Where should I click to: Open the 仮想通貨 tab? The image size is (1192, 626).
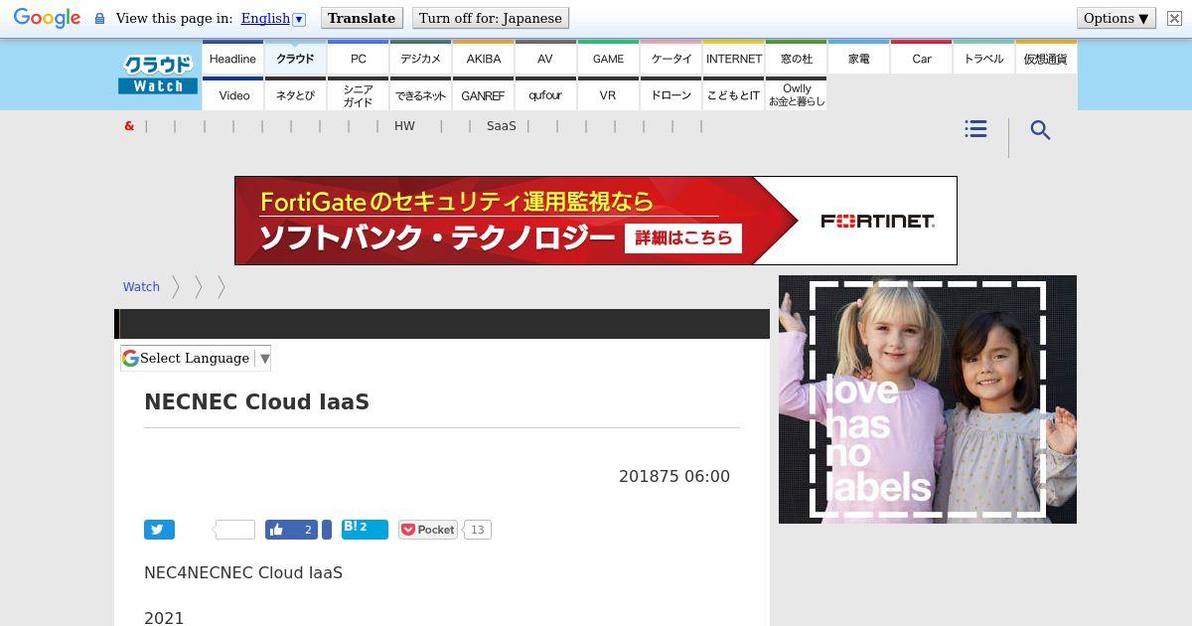click(x=1046, y=59)
